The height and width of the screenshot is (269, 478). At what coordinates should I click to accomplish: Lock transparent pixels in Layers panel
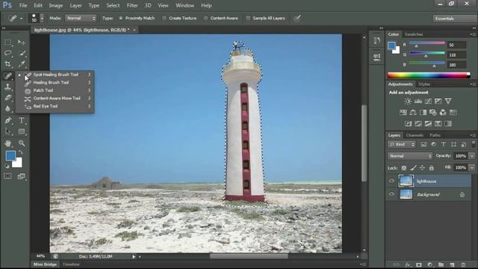pyautogui.click(x=404, y=167)
